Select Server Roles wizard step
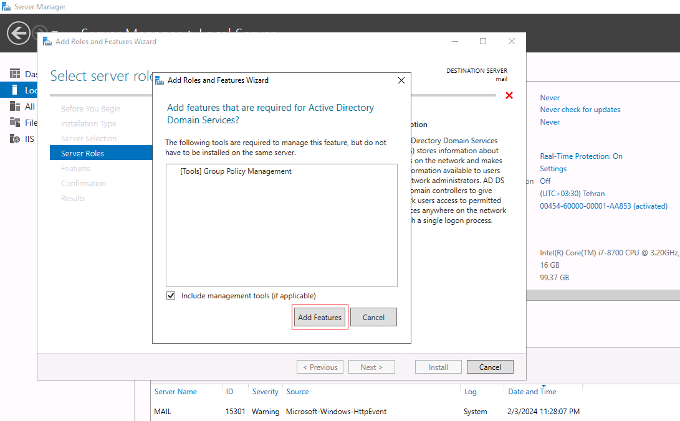 [101, 153]
